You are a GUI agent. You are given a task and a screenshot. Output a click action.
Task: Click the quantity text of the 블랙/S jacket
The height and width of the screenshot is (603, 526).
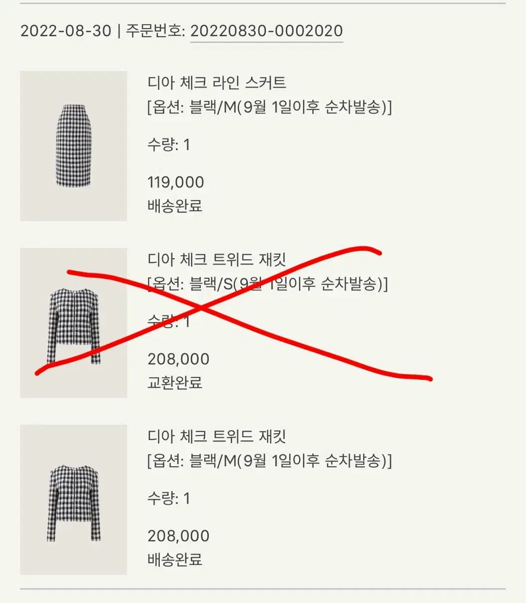[169, 321]
